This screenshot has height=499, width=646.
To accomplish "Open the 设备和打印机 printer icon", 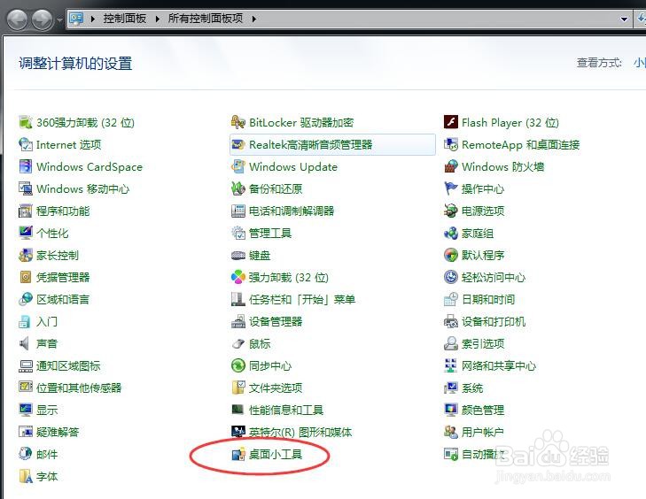I will click(x=451, y=322).
